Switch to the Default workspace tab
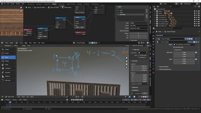201x113 pixels. 54,4
